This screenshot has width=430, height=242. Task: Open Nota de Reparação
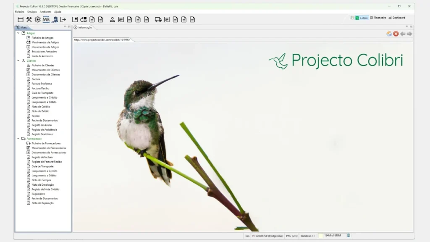42,203
